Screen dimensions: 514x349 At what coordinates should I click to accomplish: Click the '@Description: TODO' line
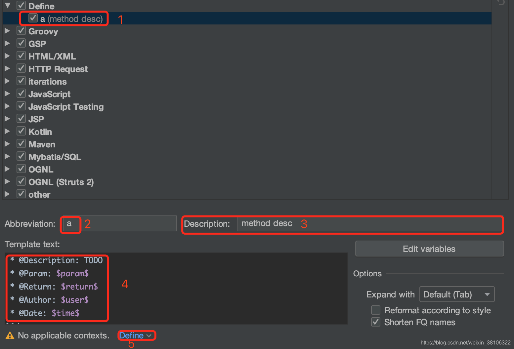(x=56, y=260)
